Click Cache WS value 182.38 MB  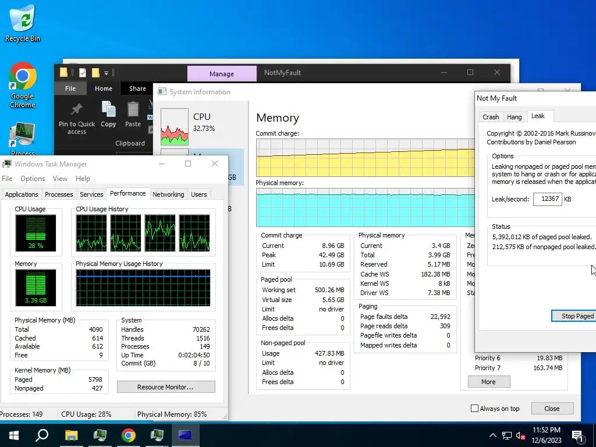435,274
